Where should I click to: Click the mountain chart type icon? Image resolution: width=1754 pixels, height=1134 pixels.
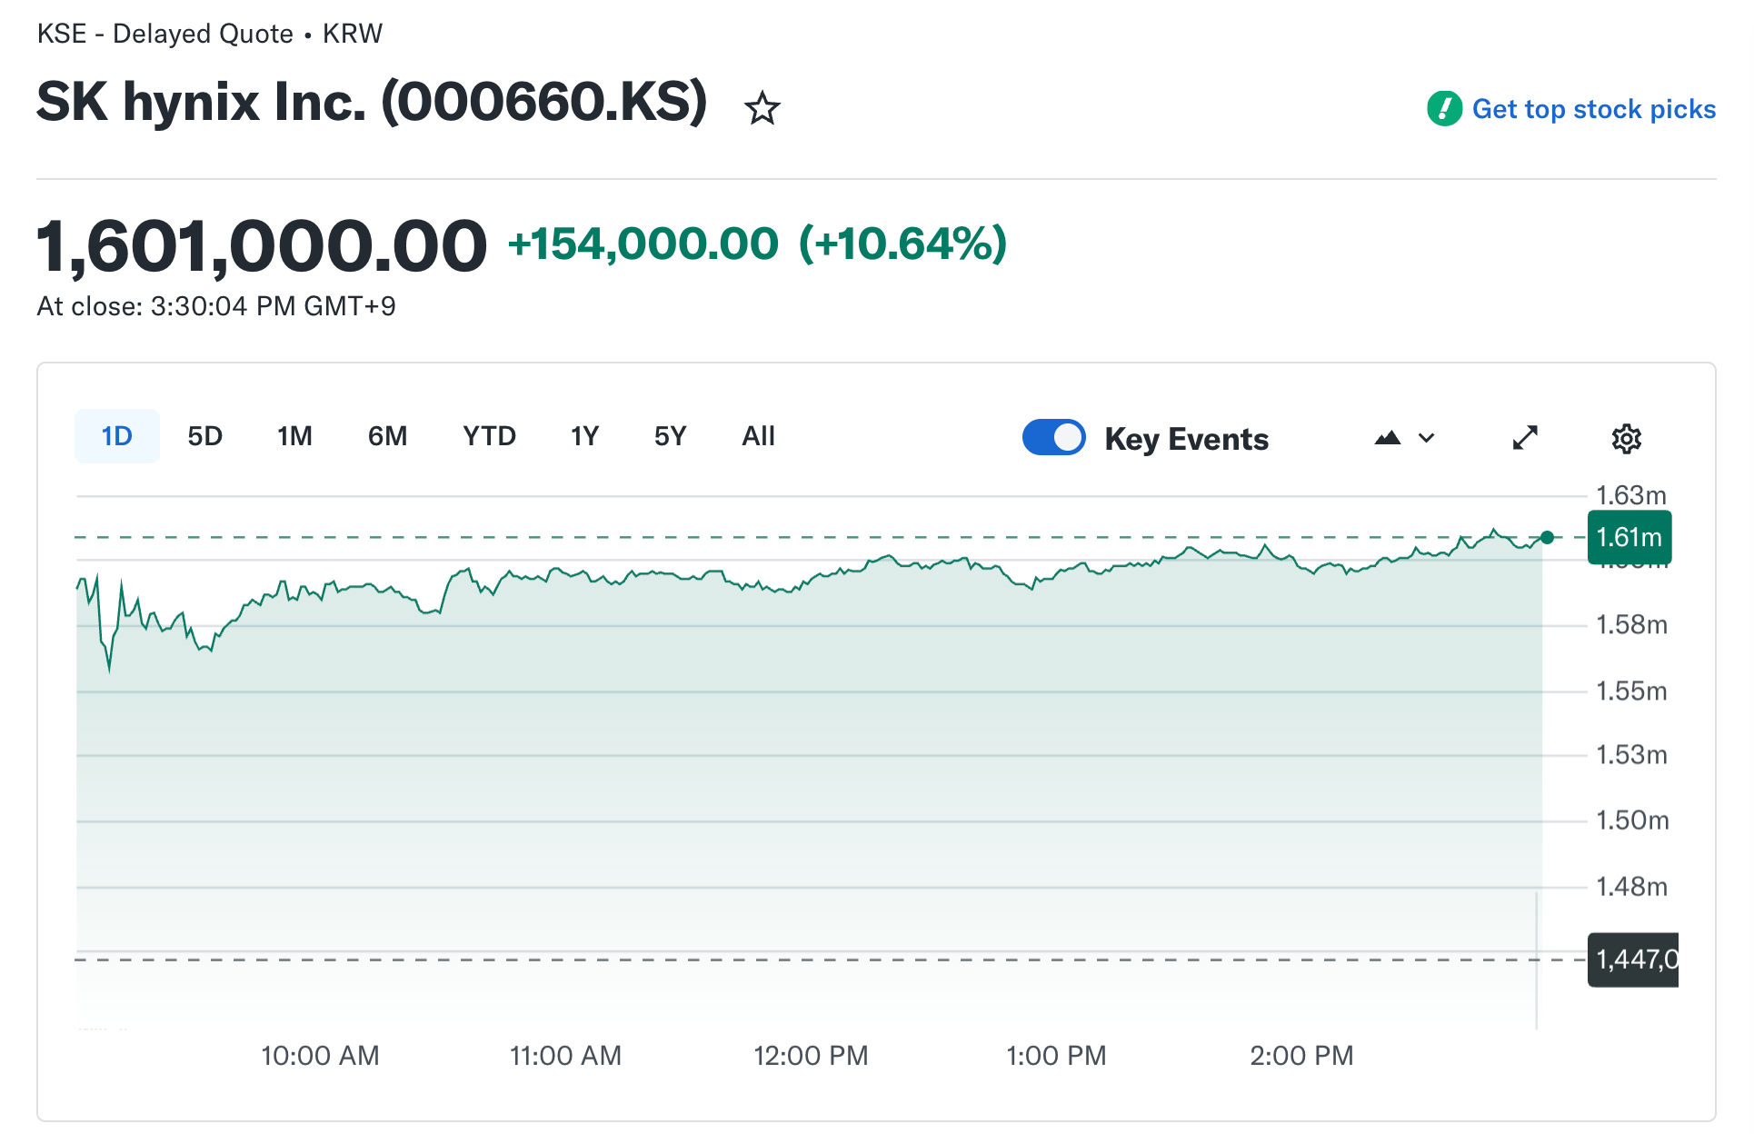coord(1388,438)
